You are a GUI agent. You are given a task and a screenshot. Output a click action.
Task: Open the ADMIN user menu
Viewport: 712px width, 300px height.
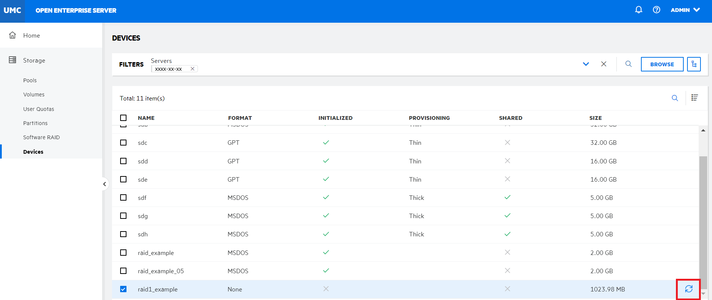coord(685,10)
